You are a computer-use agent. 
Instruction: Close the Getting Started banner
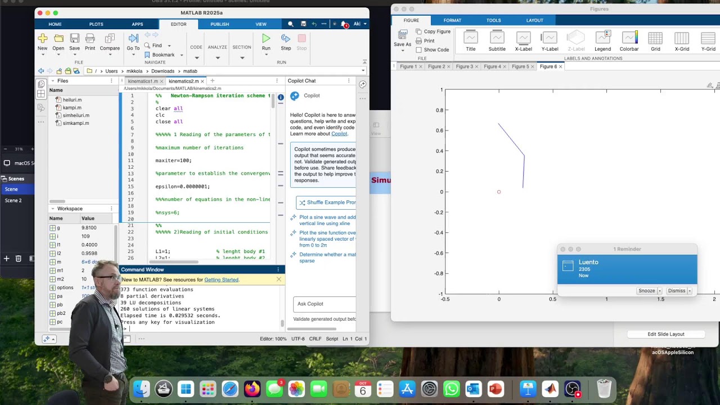point(278,280)
